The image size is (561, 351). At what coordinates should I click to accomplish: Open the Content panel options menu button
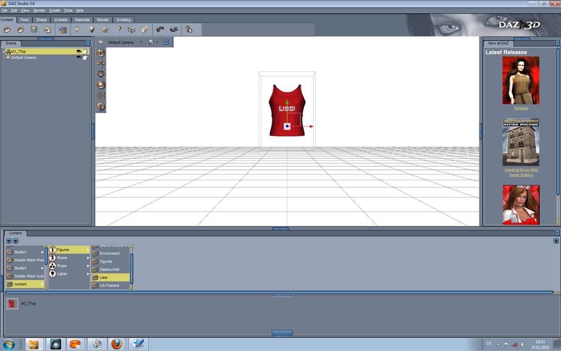click(557, 233)
